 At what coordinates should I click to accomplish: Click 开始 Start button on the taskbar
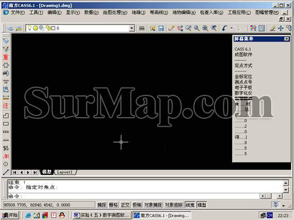pos(11,215)
